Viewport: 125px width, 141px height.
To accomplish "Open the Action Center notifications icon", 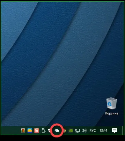I will (114, 130).
